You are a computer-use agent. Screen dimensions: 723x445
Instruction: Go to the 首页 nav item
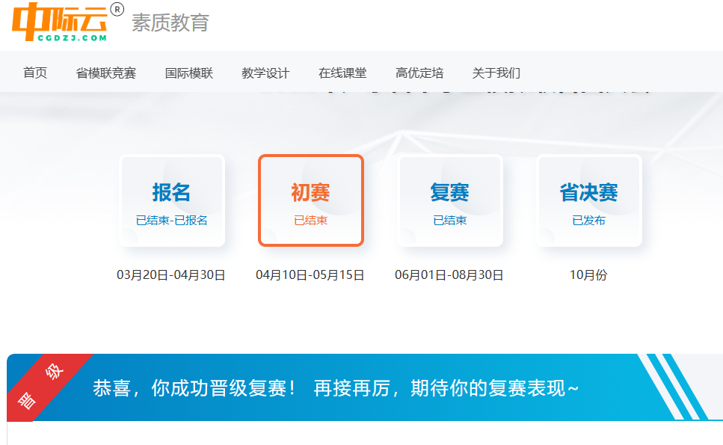(35, 73)
